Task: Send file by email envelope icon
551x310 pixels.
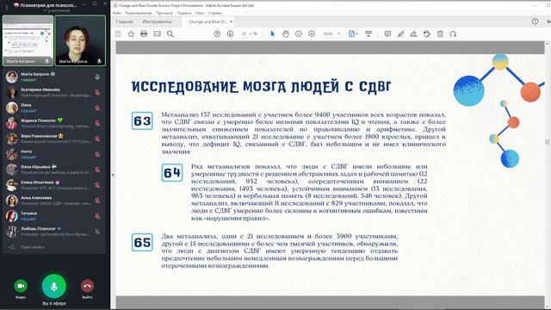Action: click(157, 34)
